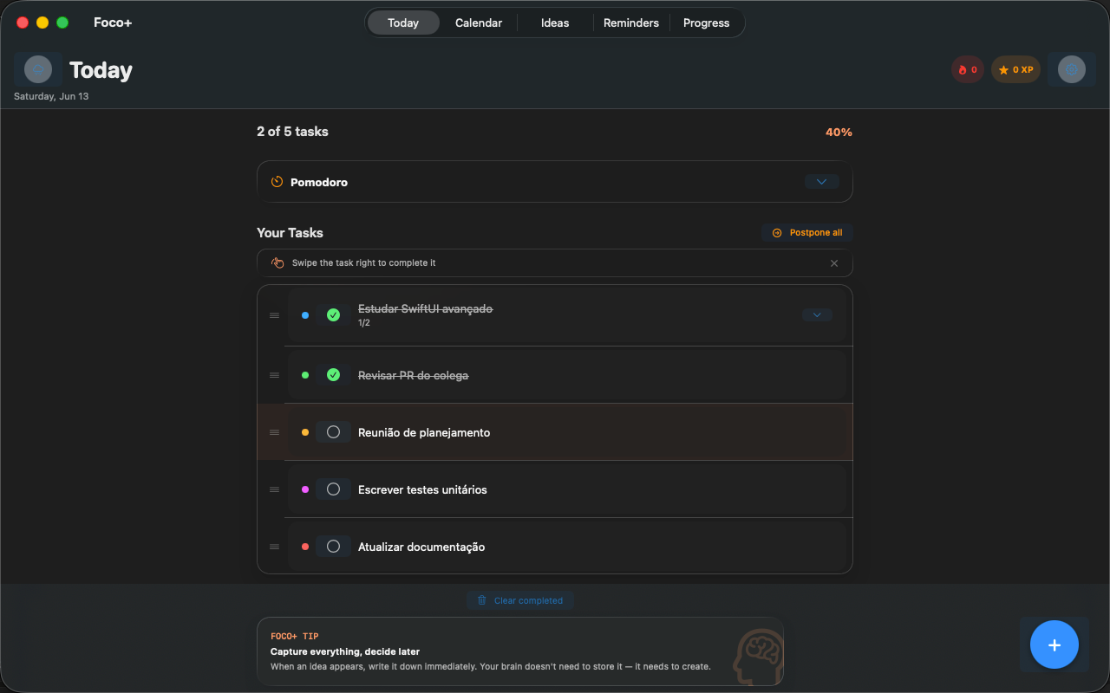Open the Progress tab
Image resolution: width=1110 pixels, height=693 pixels.
coord(707,23)
